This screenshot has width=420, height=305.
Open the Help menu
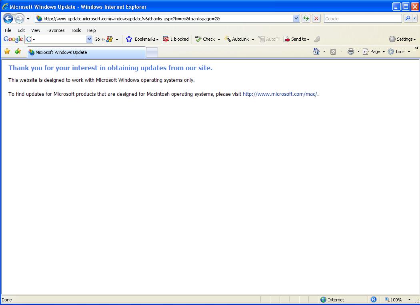click(x=91, y=30)
